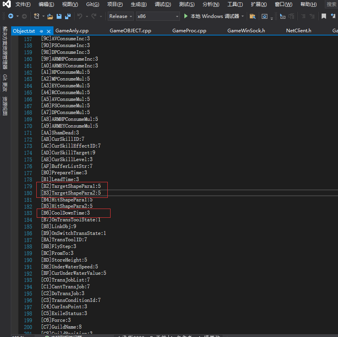Click the increase indent icon
Image resolution: width=338 pixels, height=337 pixels.
pyautogui.click(x=312, y=16)
